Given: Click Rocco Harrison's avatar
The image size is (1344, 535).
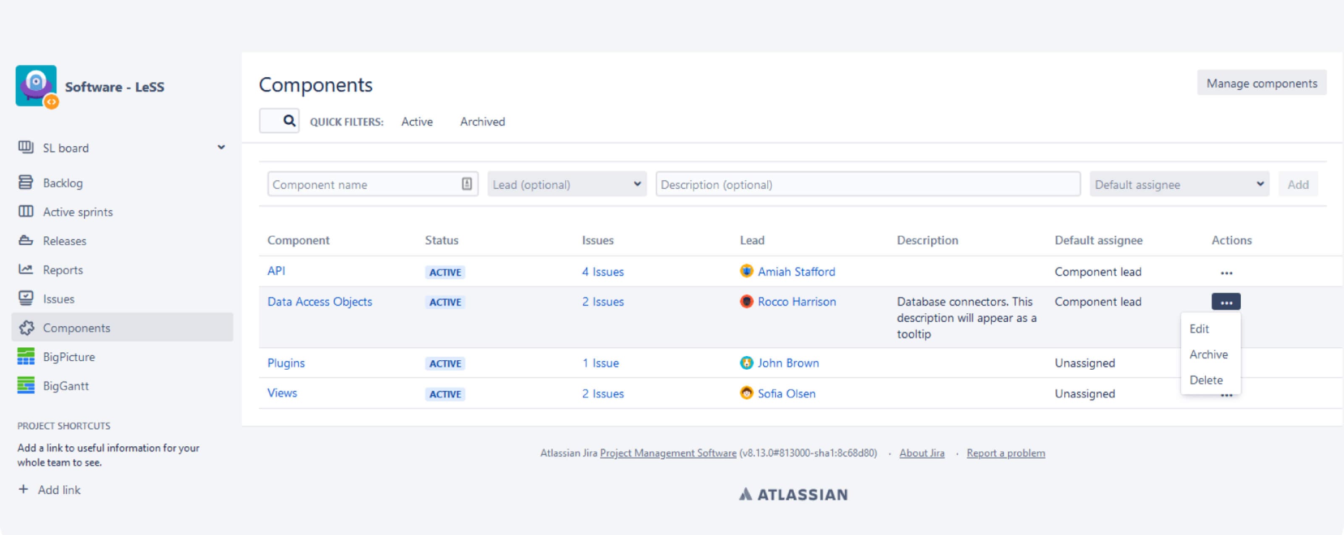Looking at the screenshot, I should pyautogui.click(x=747, y=302).
